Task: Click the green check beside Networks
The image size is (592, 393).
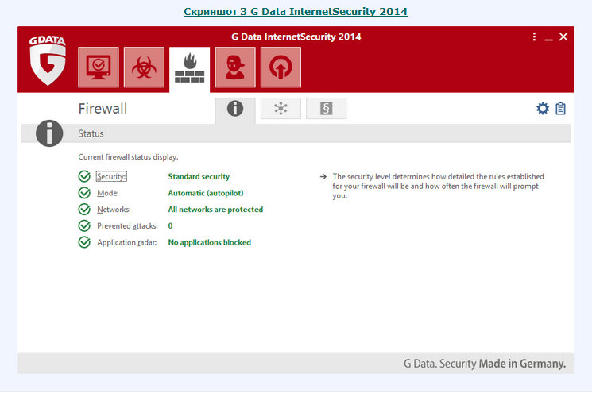Action: [x=84, y=210]
